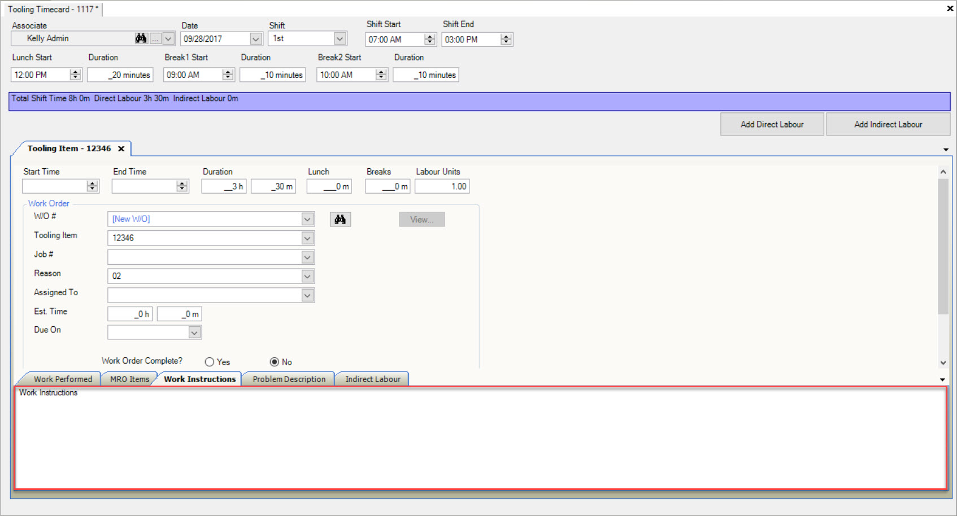
Task: Click the Duration hours field showing 3 h
Action: tap(224, 186)
